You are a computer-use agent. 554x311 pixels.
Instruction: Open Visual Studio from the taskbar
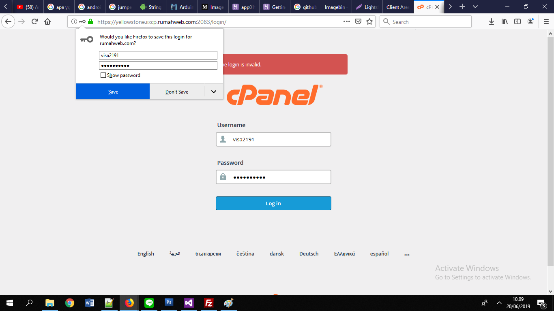coord(189,302)
